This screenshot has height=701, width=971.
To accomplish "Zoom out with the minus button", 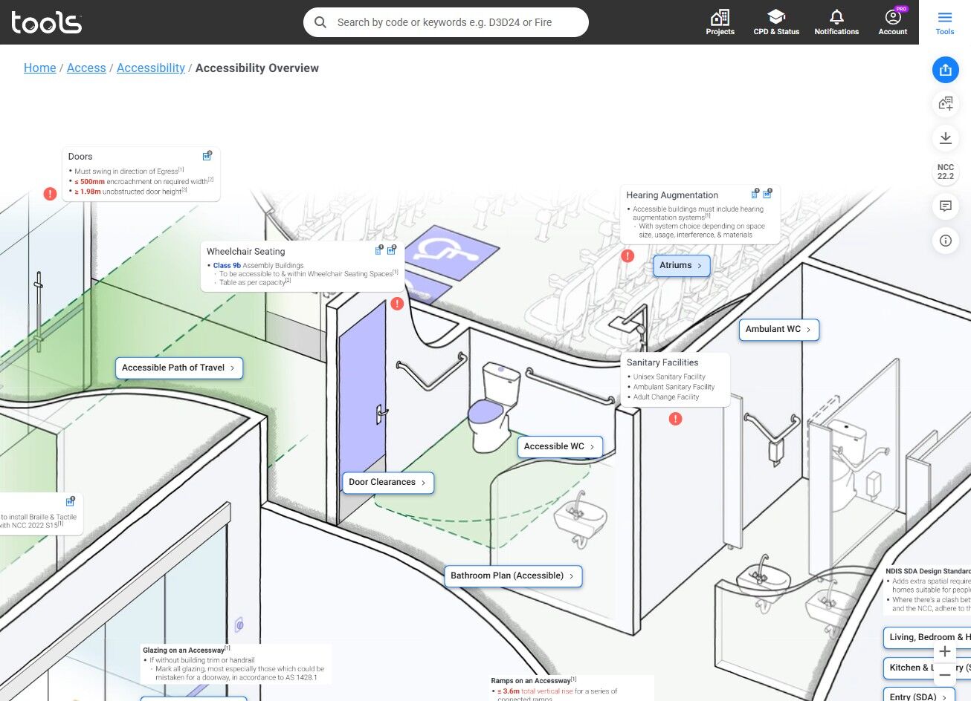I will pos(945,676).
